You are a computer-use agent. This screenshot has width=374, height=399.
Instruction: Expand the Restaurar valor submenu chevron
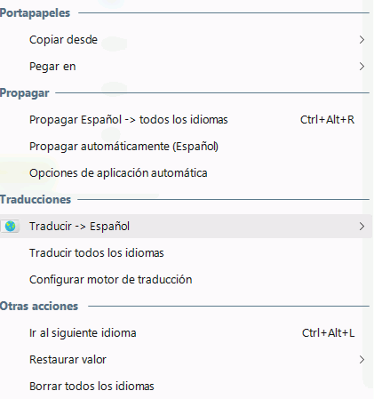(x=362, y=360)
